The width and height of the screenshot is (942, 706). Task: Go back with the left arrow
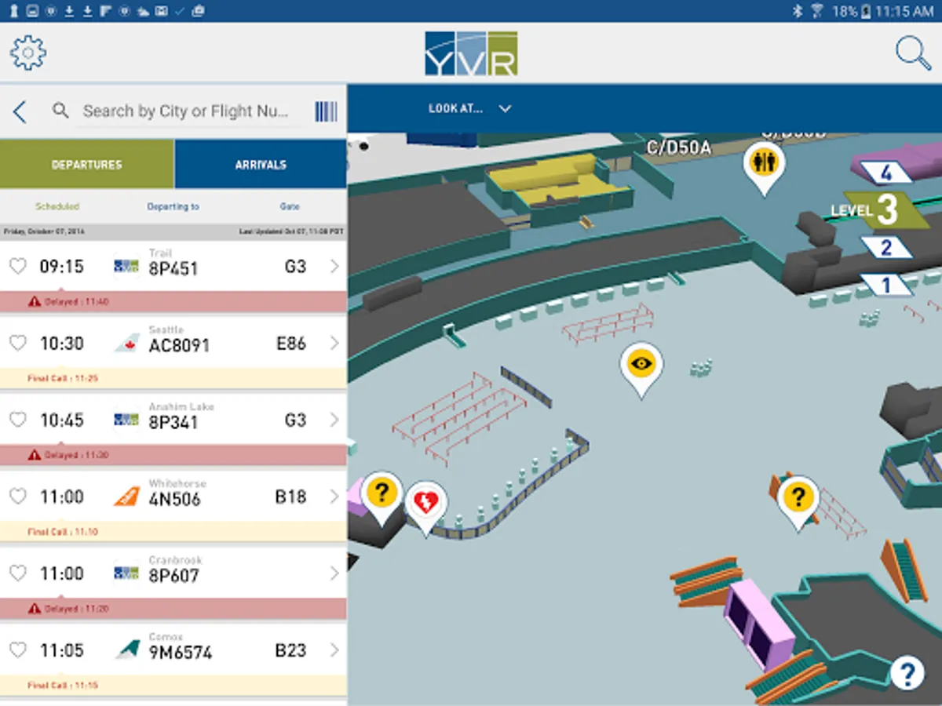tap(20, 111)
